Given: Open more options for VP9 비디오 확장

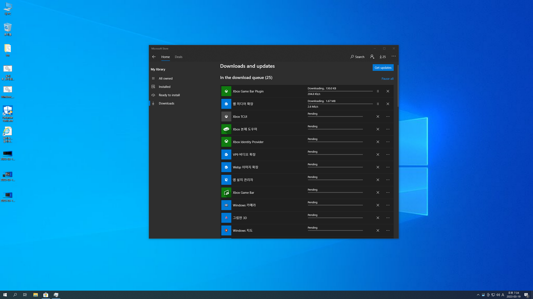Looking at the screenshot, I should click(x=388, y=155).
